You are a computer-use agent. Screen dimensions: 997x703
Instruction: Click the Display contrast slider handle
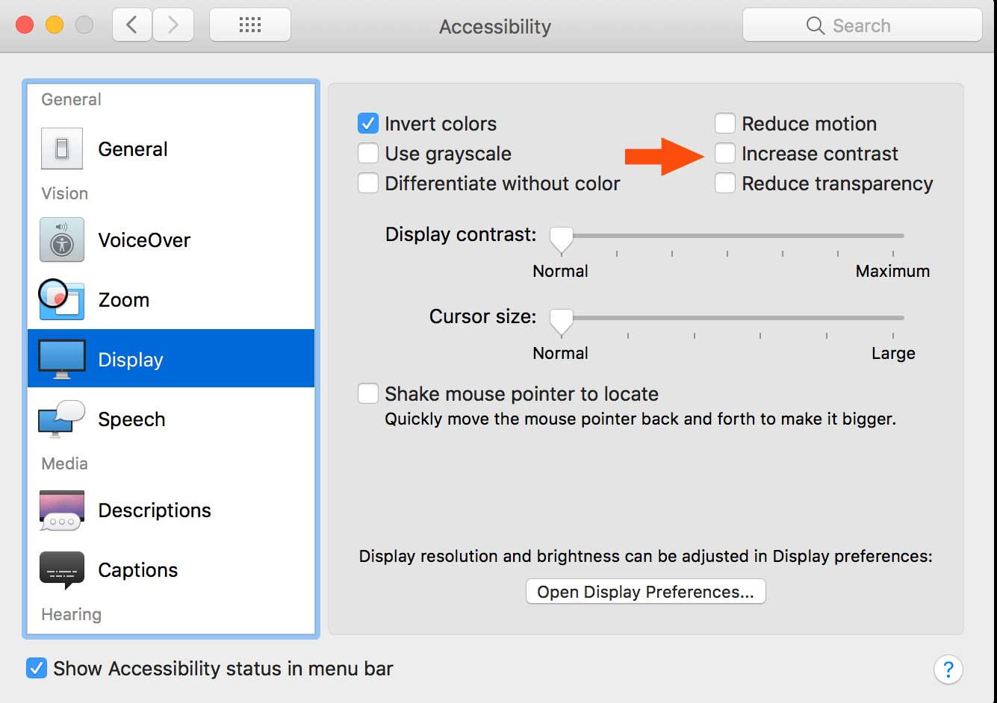pos(561,240)
